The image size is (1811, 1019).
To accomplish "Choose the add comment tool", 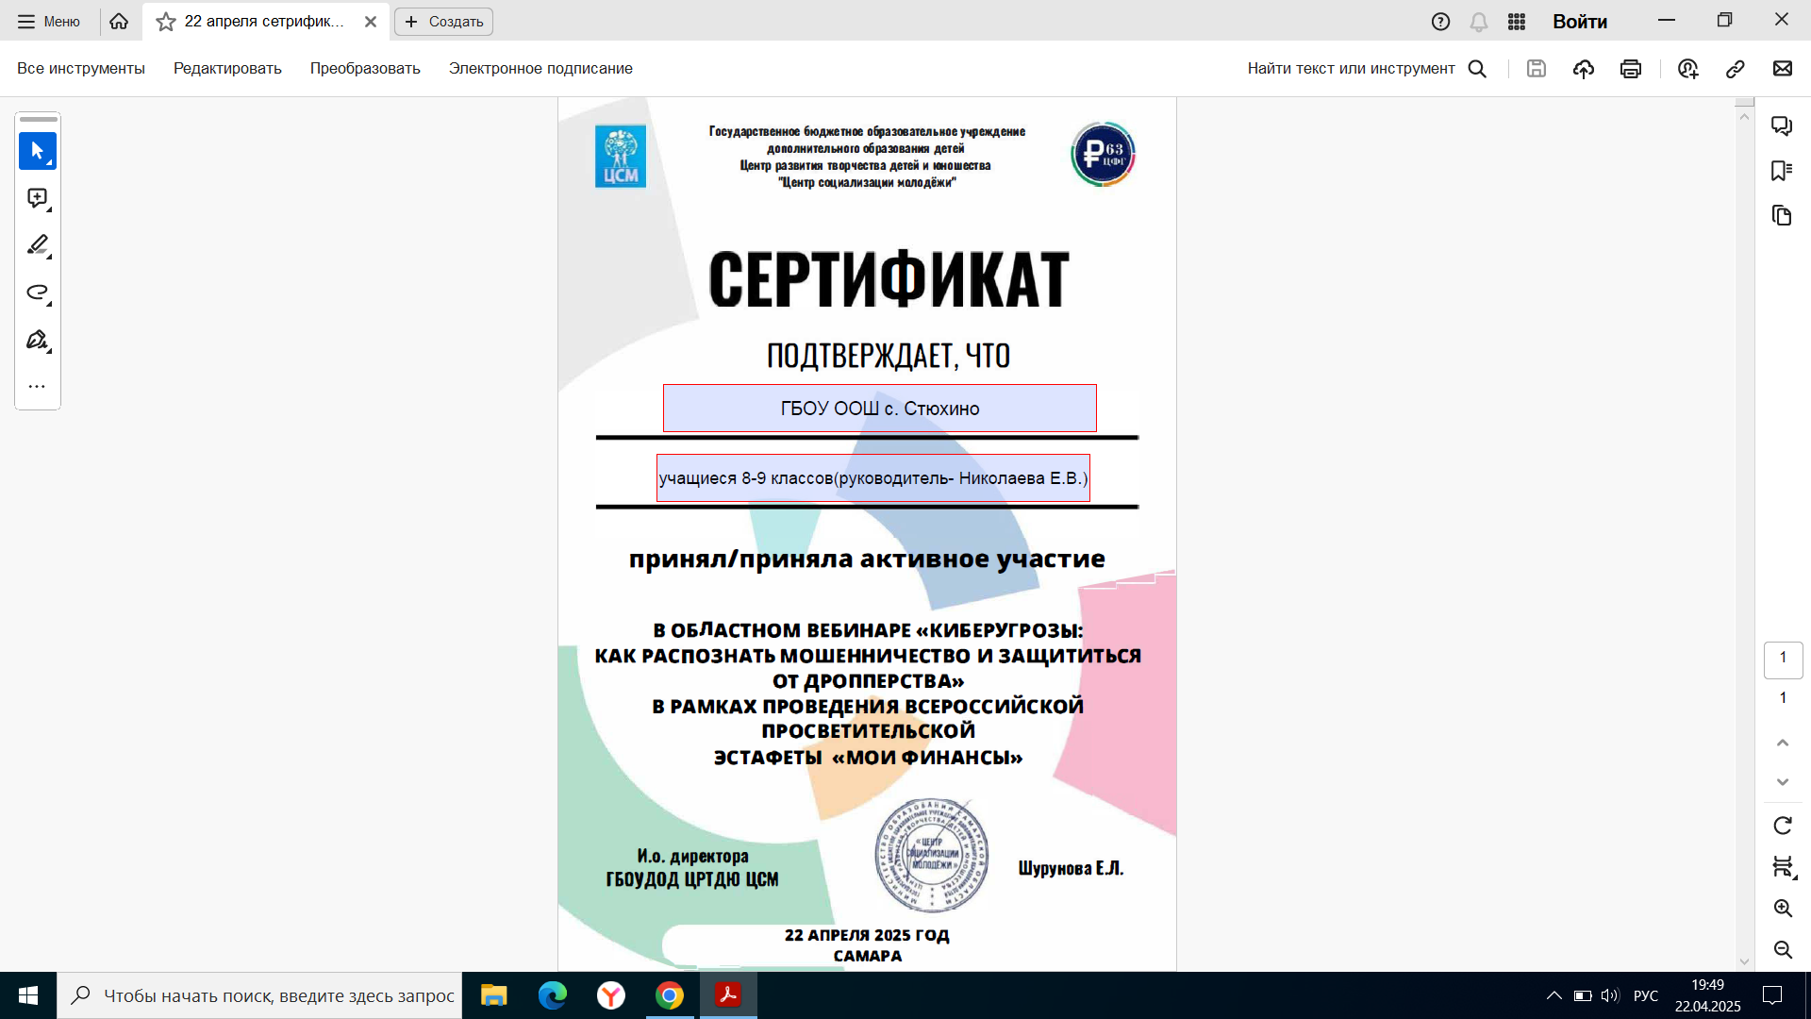I will coord(38,198).
